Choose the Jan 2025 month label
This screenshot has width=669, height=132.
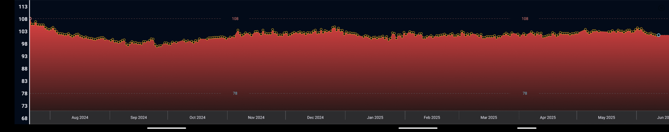point(375,117)
